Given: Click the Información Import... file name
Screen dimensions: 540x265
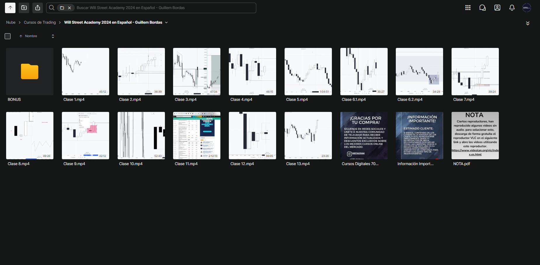Looking at the screenshot, I should (416, 164).
